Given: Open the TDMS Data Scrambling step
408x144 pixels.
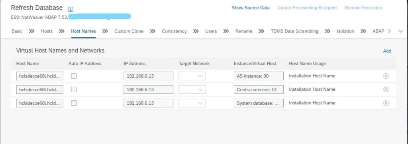Looking at the screenshot, I should pyautogui.click(x=294, y=31).
